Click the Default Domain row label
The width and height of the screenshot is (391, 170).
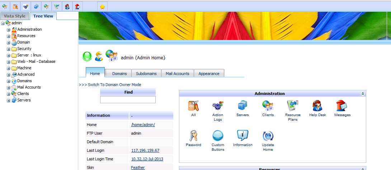pyautogui.click(x=100, y=142)
